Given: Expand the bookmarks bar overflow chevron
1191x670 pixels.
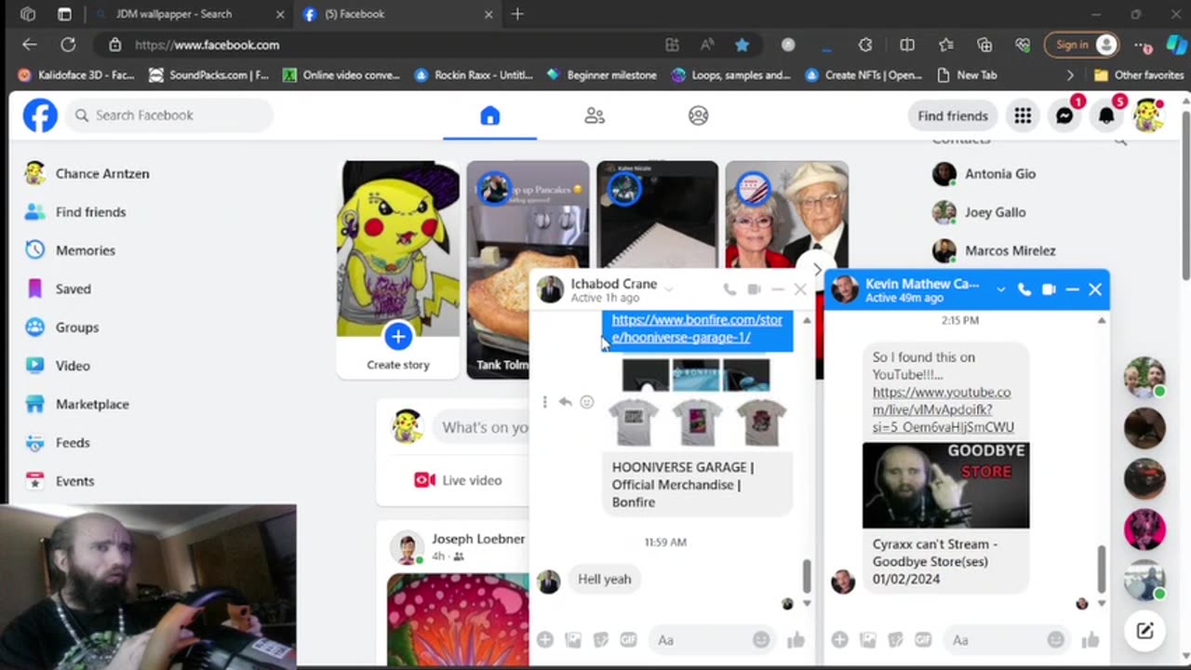Looking at the screenshot, I should click(x=1070, y=75).
